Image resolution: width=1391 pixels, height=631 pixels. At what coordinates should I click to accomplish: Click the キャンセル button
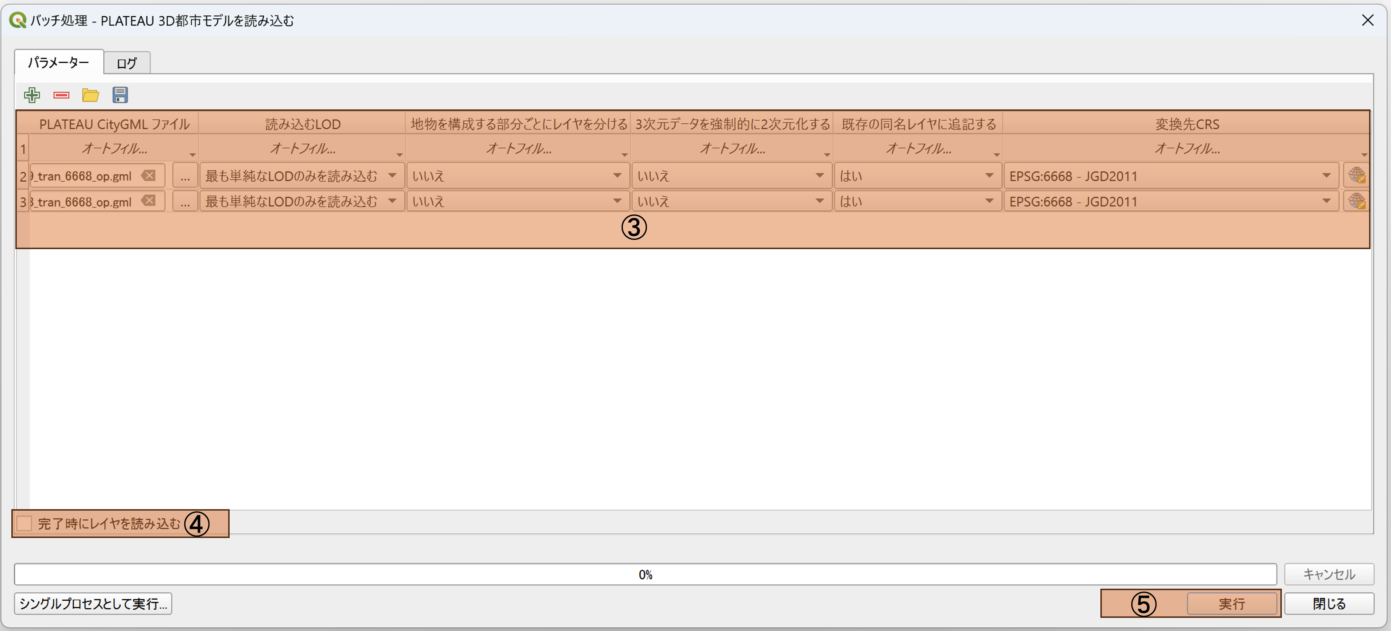click(1329, 574)
